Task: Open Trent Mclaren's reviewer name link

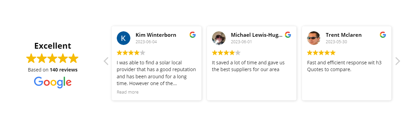Action: 344,35
